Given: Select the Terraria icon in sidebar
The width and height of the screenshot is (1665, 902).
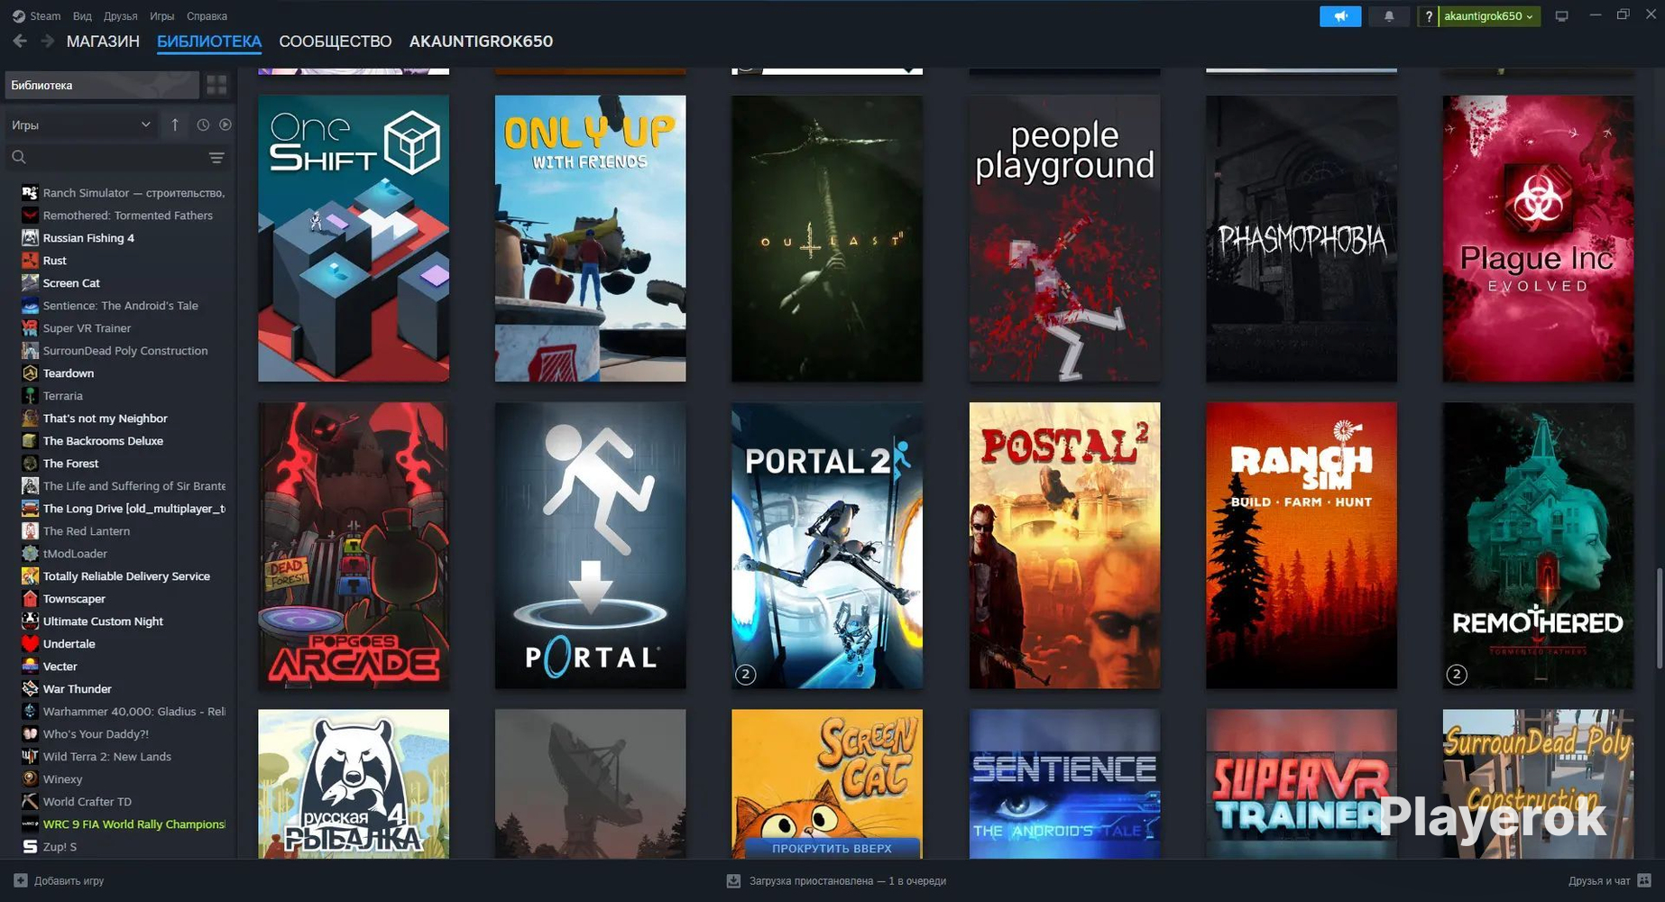Looking at the screenshot, I should pos(30,396).
